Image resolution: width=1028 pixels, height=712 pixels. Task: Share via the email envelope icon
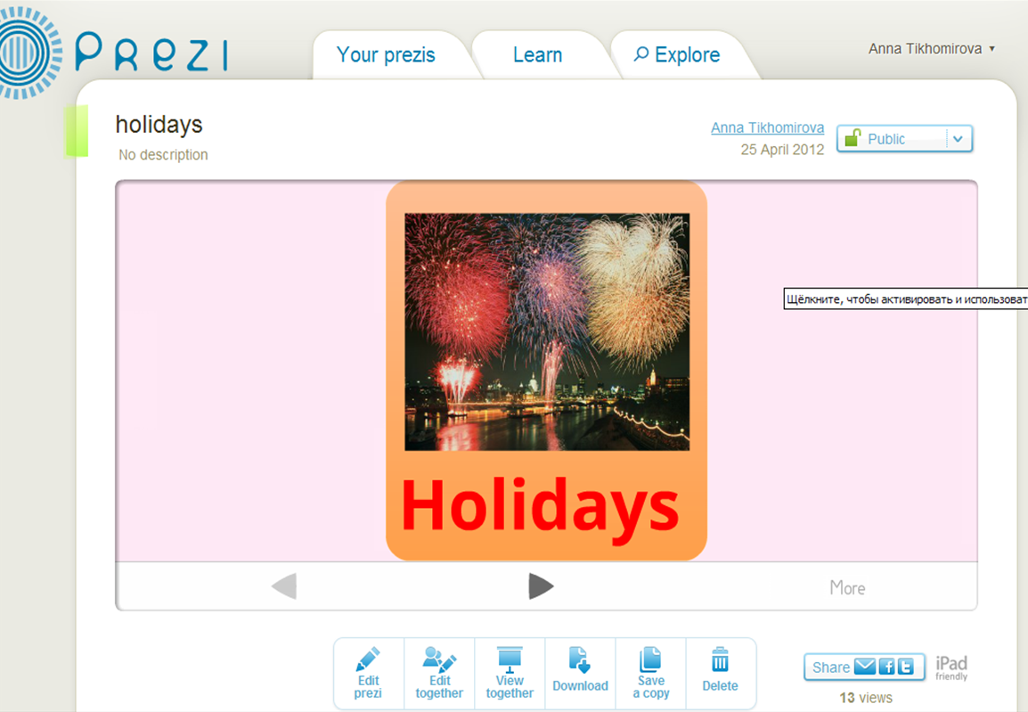865,667
